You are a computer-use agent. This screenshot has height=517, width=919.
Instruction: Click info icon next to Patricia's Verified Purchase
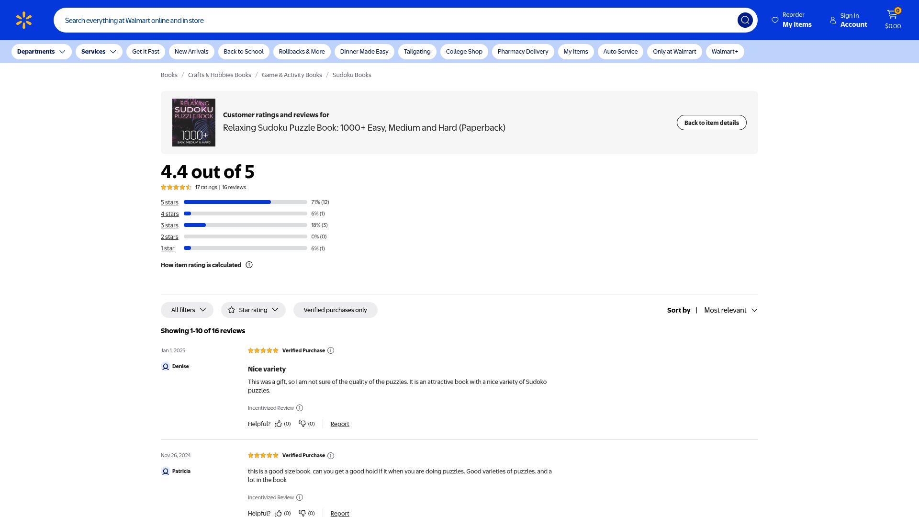tap(331, 456)
